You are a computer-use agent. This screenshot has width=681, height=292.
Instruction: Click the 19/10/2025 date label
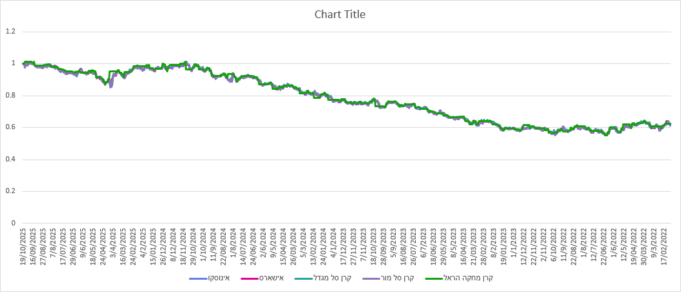(x=22, y=246)
